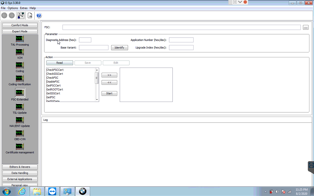Click the Identify button
Image resolution: width=314 pixels, height=196 pixels.
(x=119, y=47)
